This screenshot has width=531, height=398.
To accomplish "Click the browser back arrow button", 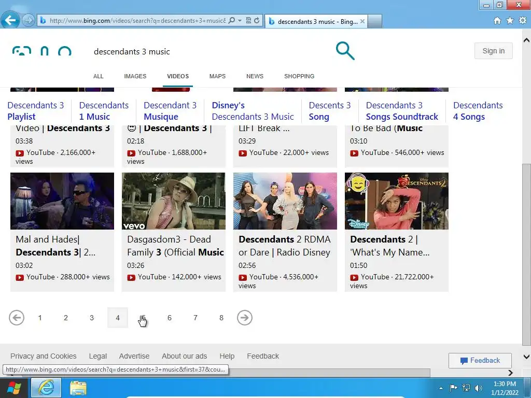I will [x=10, y=20].
